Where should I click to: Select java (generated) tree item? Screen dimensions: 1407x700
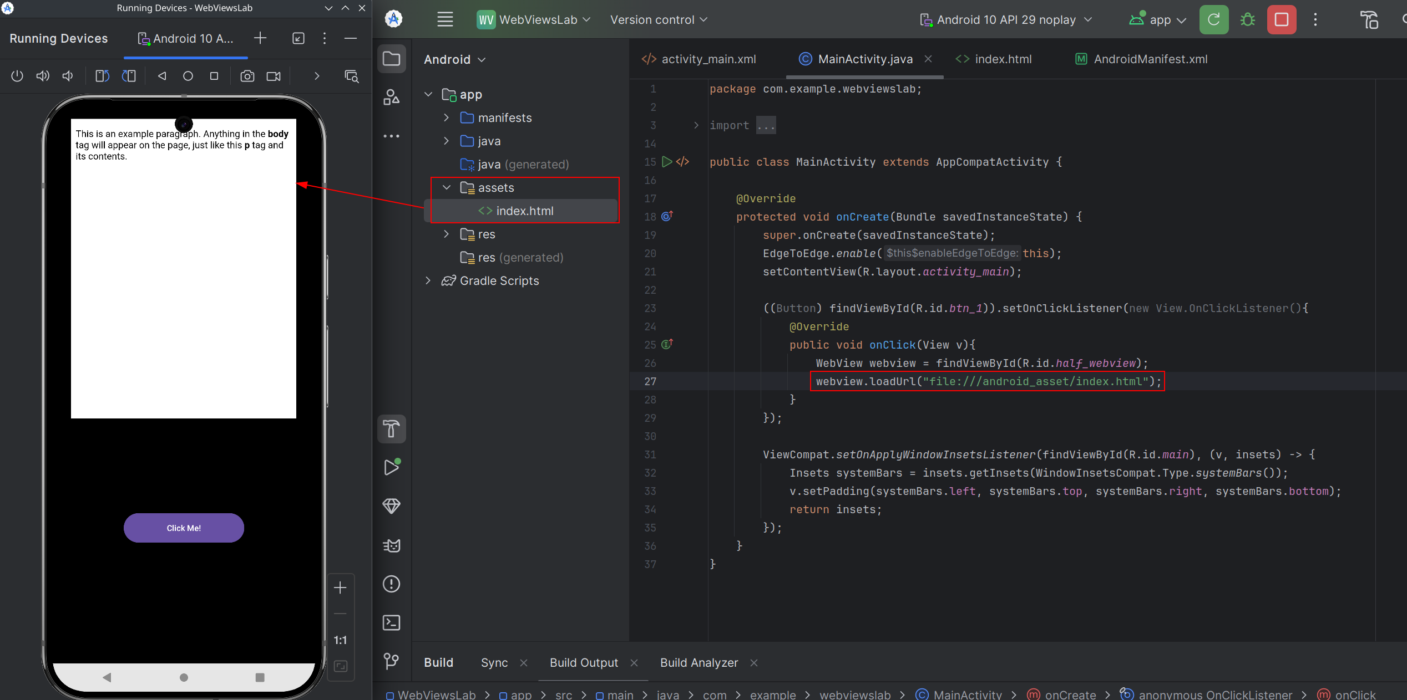point(514,164)
